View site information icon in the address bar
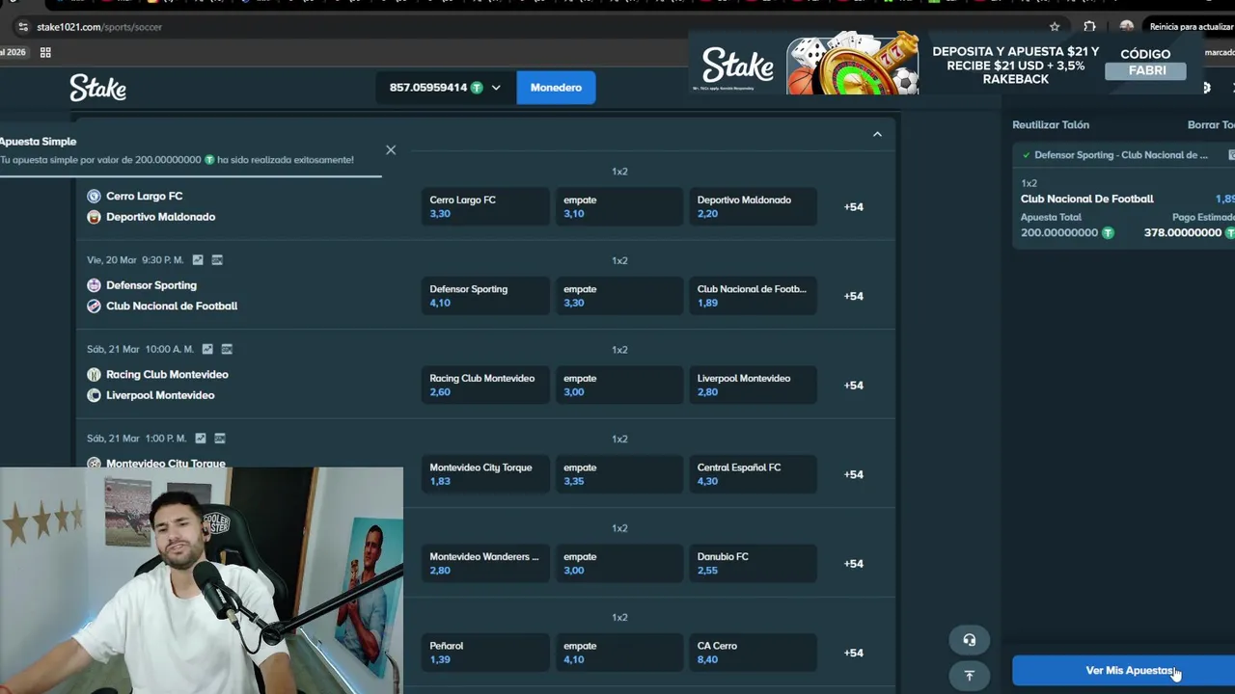Image resolution: width=1235 pixels, height=694 pixels. point(23,27)
